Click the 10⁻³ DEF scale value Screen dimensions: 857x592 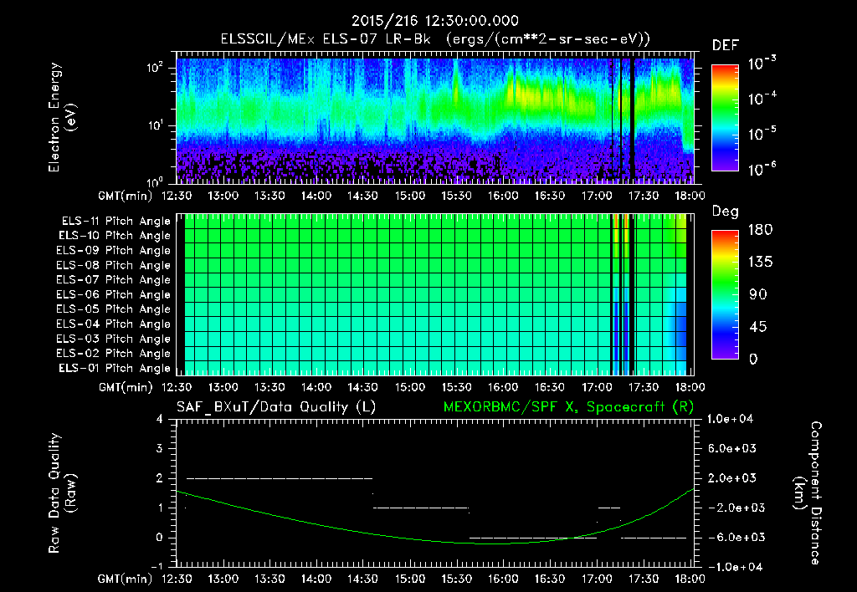[762, 64]
